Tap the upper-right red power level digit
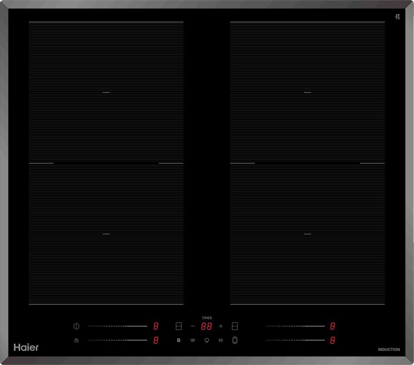 pyautogui.click(x=332, y=326)
